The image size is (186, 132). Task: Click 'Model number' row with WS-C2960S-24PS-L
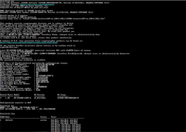pos(27,76)
